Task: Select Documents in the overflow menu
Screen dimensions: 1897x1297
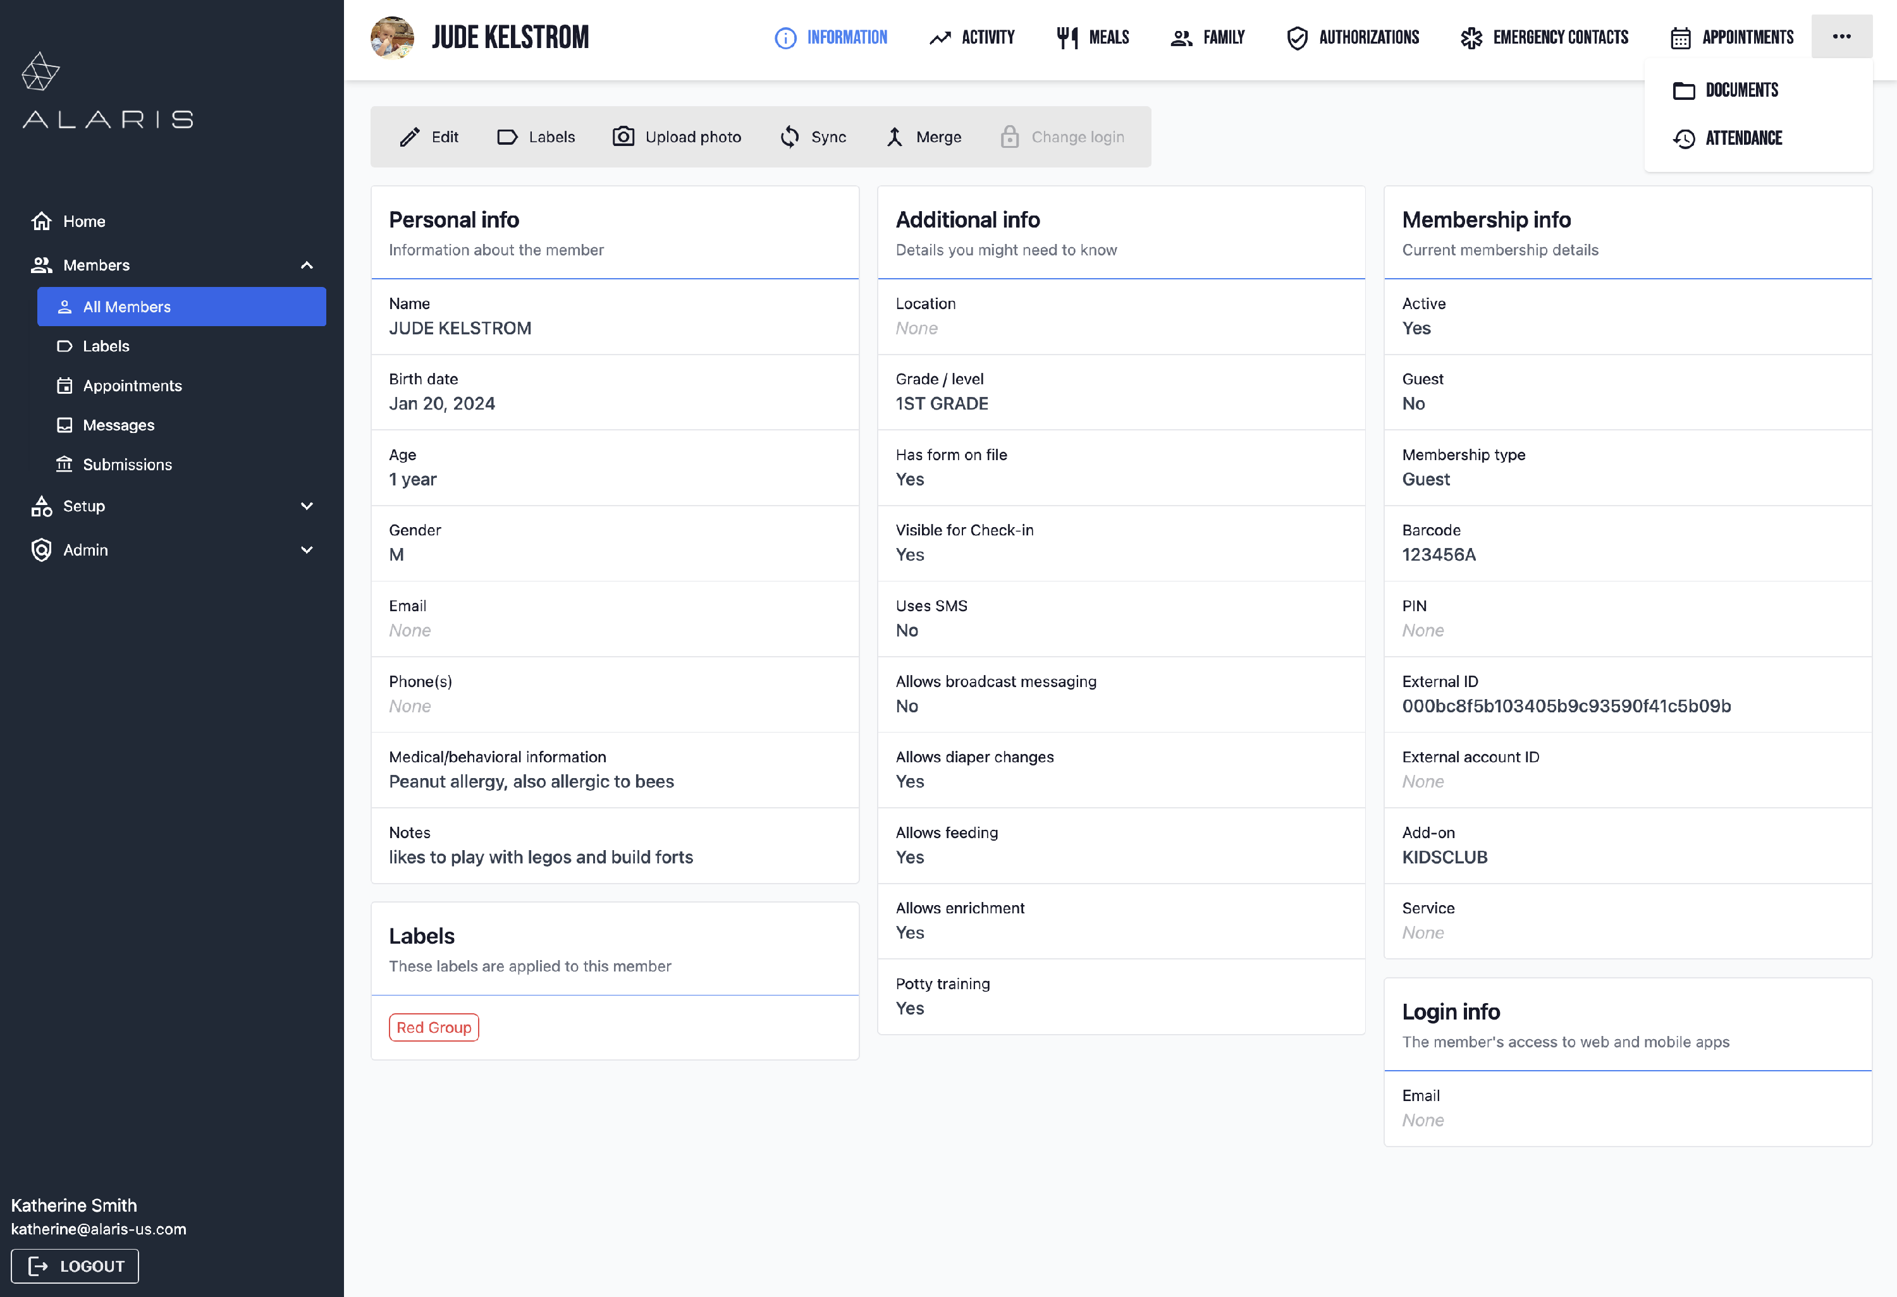Action: (1741, 90)
